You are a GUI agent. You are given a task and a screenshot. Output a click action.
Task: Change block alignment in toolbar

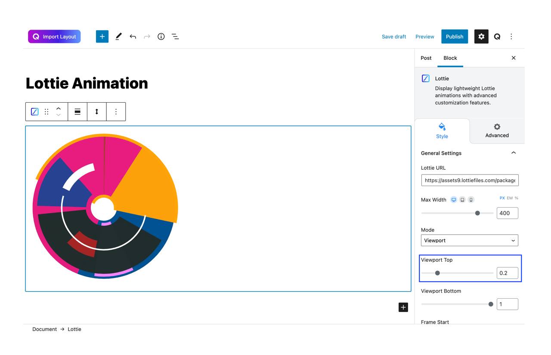[77, 112]
